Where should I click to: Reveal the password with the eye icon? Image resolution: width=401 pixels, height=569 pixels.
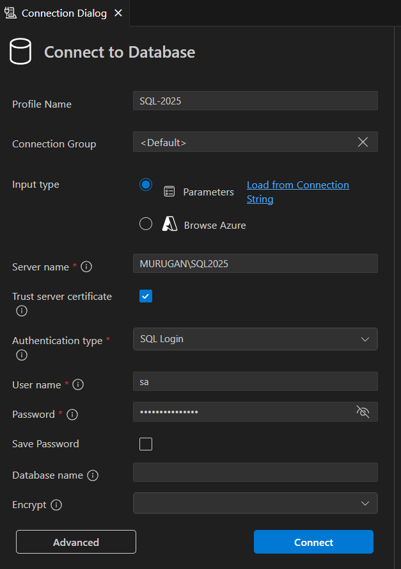363,412
